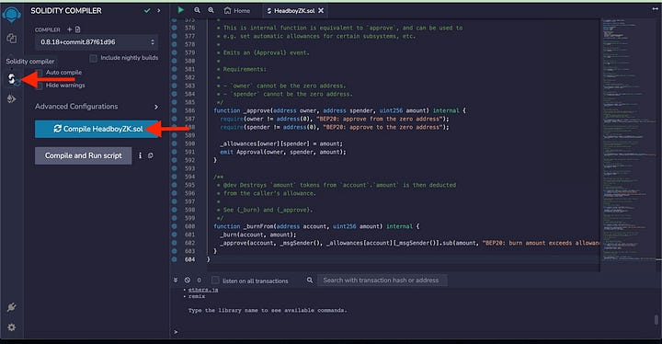Click the '_burn(account, amount);' code line
This screenshot has height=344, width=662.
[x=258, y=235]
